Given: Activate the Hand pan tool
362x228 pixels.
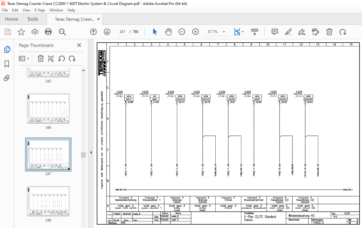Looking at the screenshot, I should coord(168,32).
